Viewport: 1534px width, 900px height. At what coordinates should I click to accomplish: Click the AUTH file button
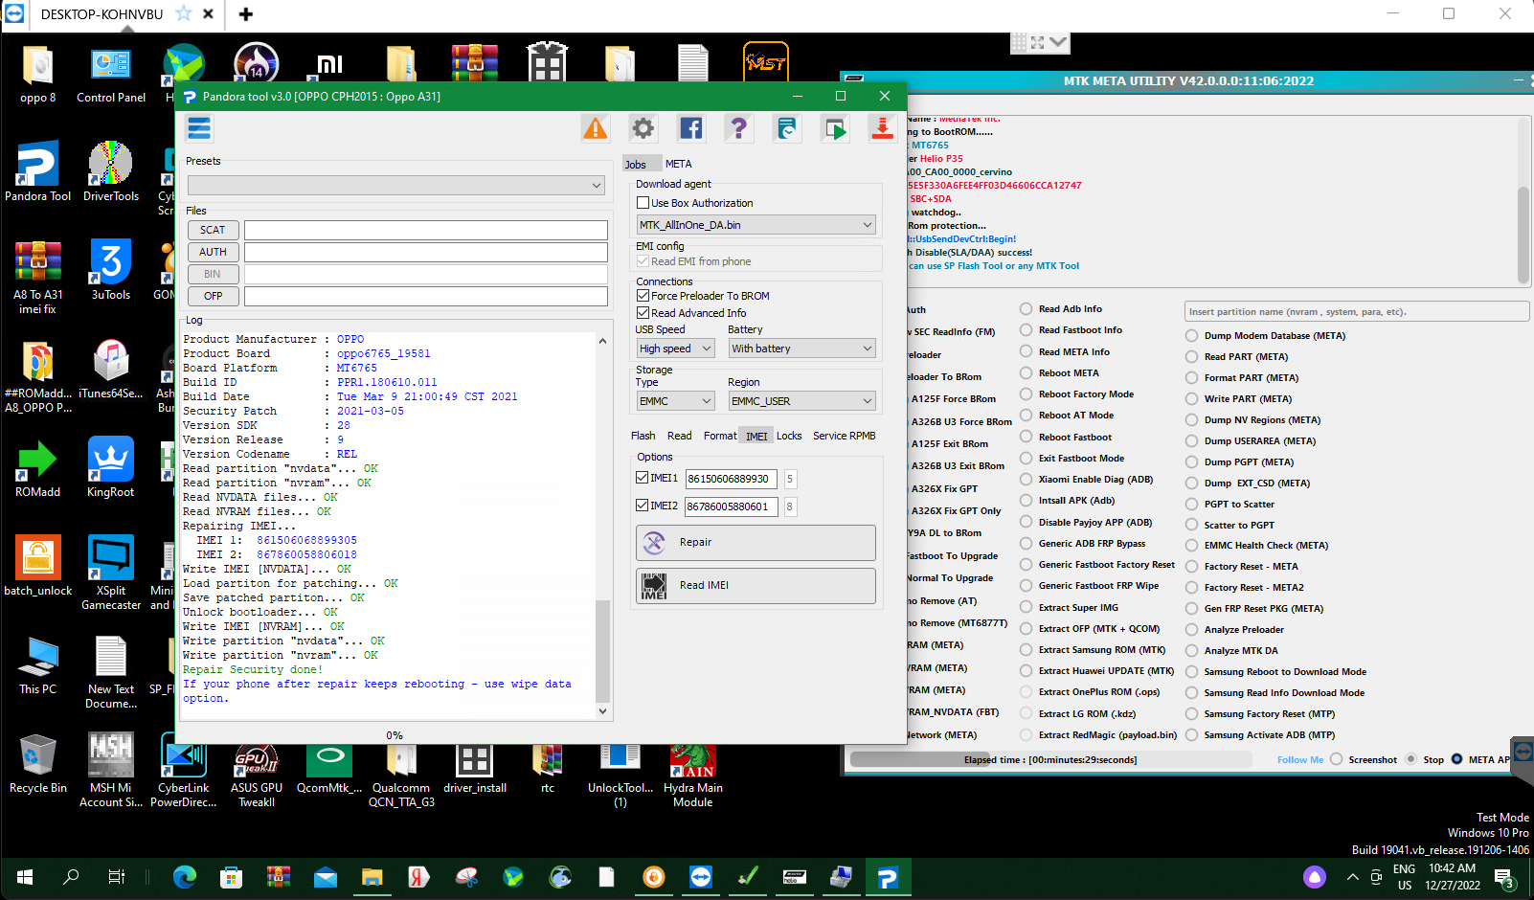tap(213, 252)
